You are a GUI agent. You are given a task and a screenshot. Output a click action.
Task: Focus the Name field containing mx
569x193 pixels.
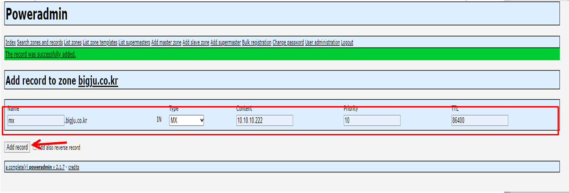coord(36,120)
